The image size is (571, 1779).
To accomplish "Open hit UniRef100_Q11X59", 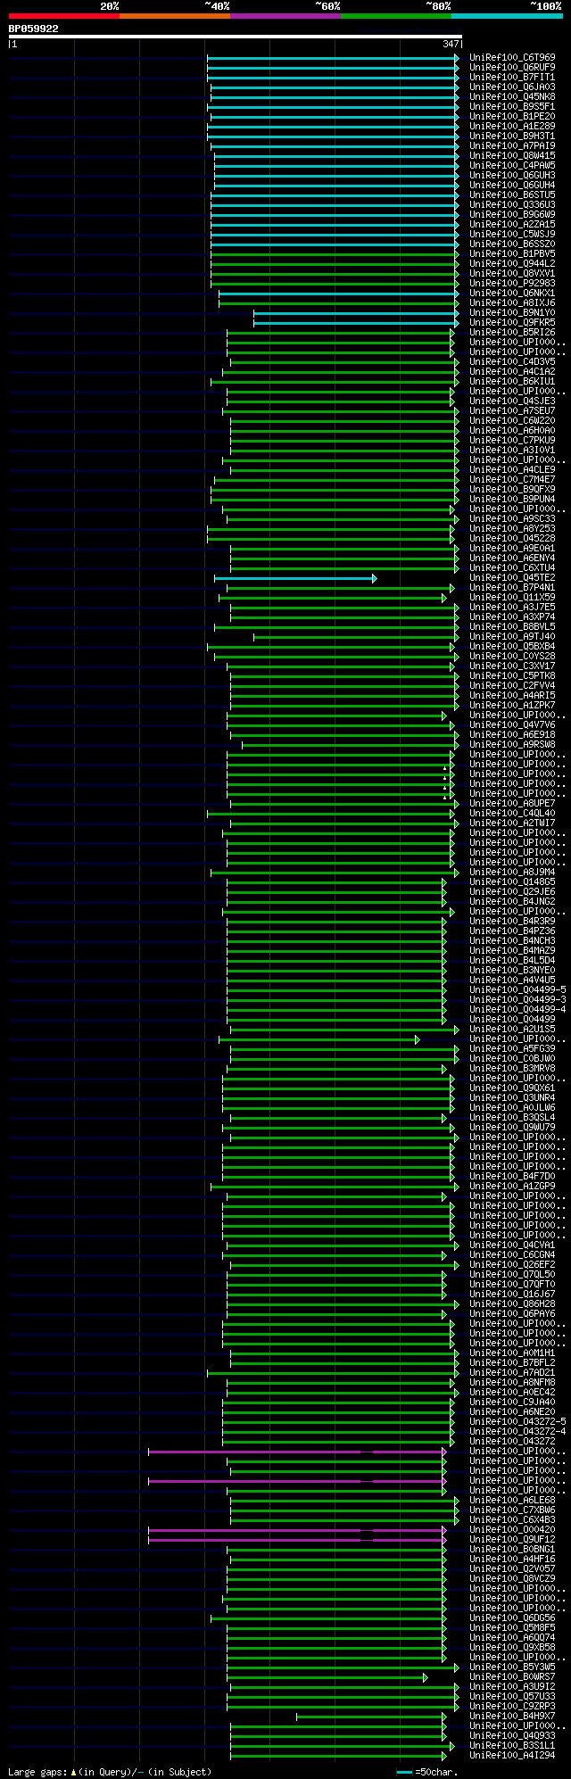I will (x=512, y=597).
